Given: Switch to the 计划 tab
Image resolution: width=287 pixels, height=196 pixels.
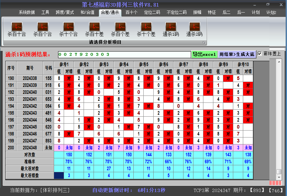Looking at the screenshot, I should tap(256, 13).
